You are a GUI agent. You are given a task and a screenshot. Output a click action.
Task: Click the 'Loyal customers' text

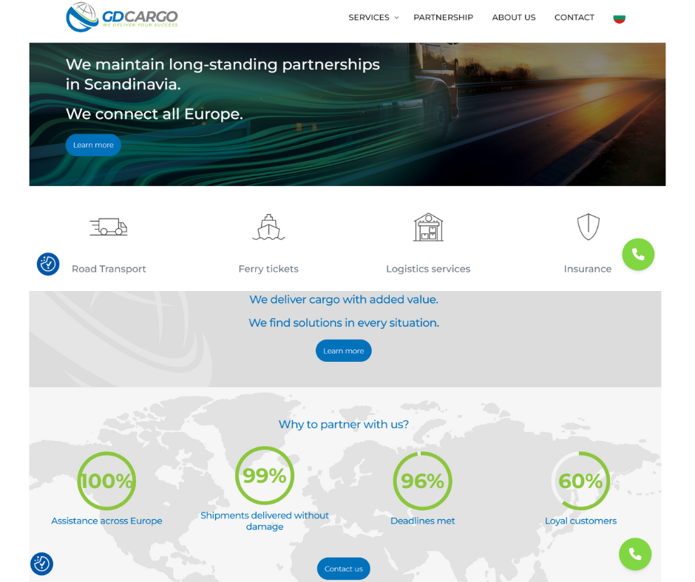click(x=580, y=521)
